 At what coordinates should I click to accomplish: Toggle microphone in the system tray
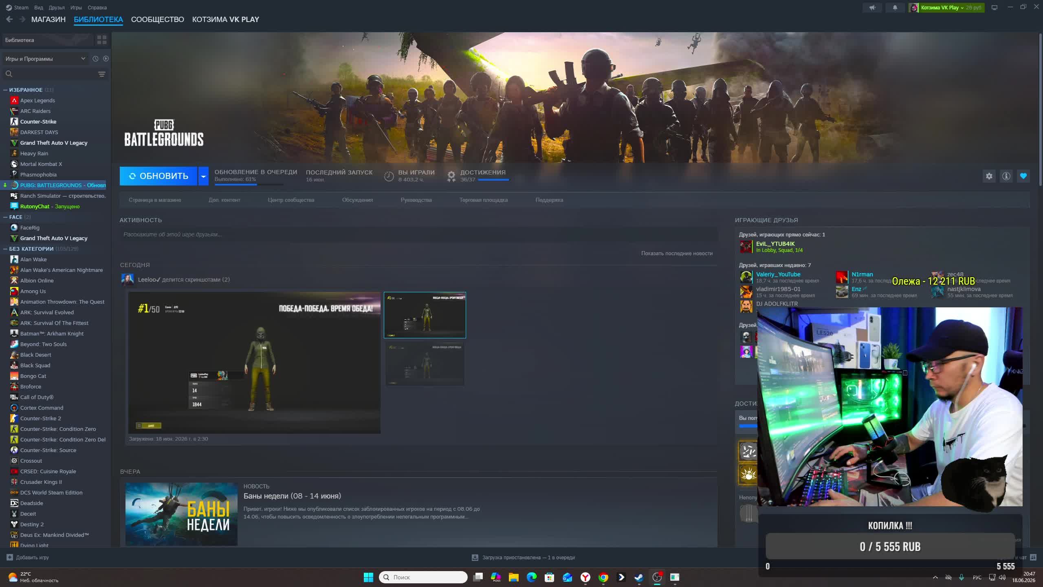click(962, 577)
